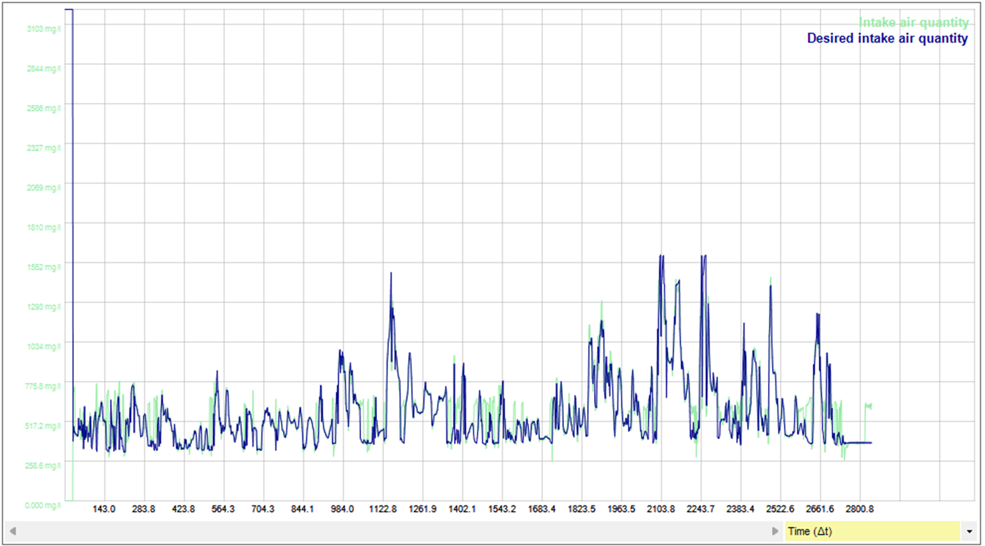
Task: Click the 984.0 time axis value
Action: tap(342, 509)
